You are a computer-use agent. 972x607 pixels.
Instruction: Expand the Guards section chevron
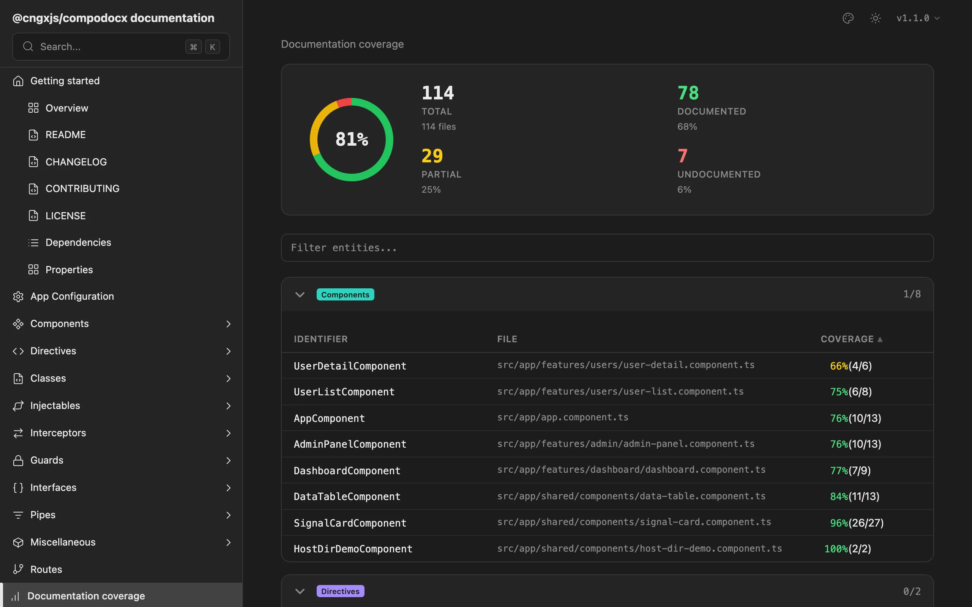(x=228, y=460)
